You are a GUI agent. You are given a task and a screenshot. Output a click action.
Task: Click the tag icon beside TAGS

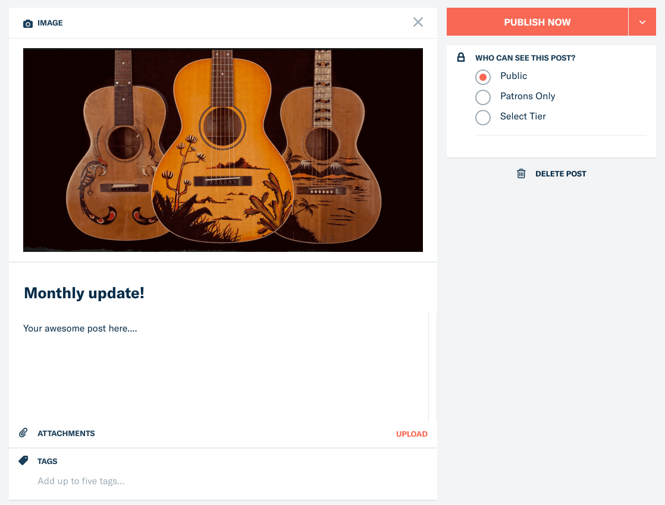tap(23, 460)
